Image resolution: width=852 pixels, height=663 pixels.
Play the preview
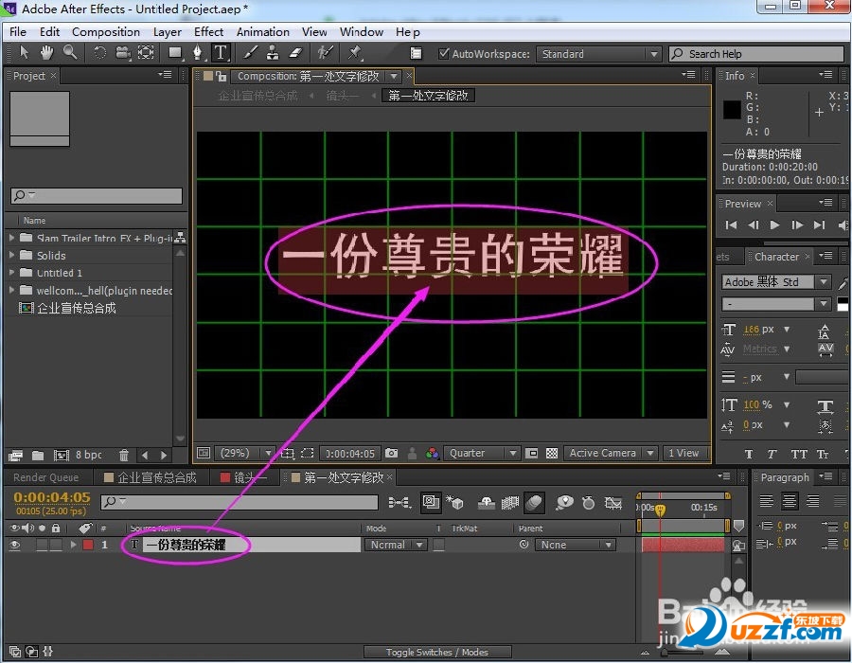[774, 224]
